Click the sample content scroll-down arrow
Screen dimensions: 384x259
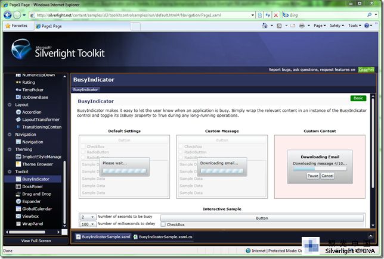373,226
